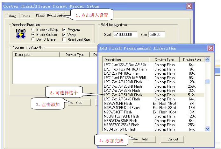Click the 16M device size cell
Screen dimensions: 221x149
point(192,108)
